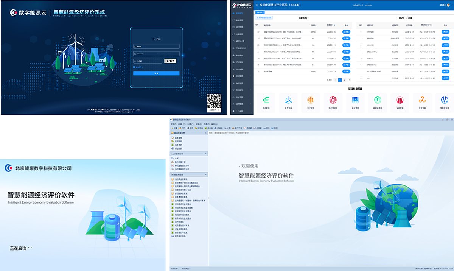Screen dimensions: 454x271
Task: Click 查详细 for notice number 30
Action: (346, 32)
